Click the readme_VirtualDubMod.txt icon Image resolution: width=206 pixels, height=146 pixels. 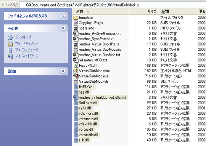pyautogui.click(x=76, y=55)
